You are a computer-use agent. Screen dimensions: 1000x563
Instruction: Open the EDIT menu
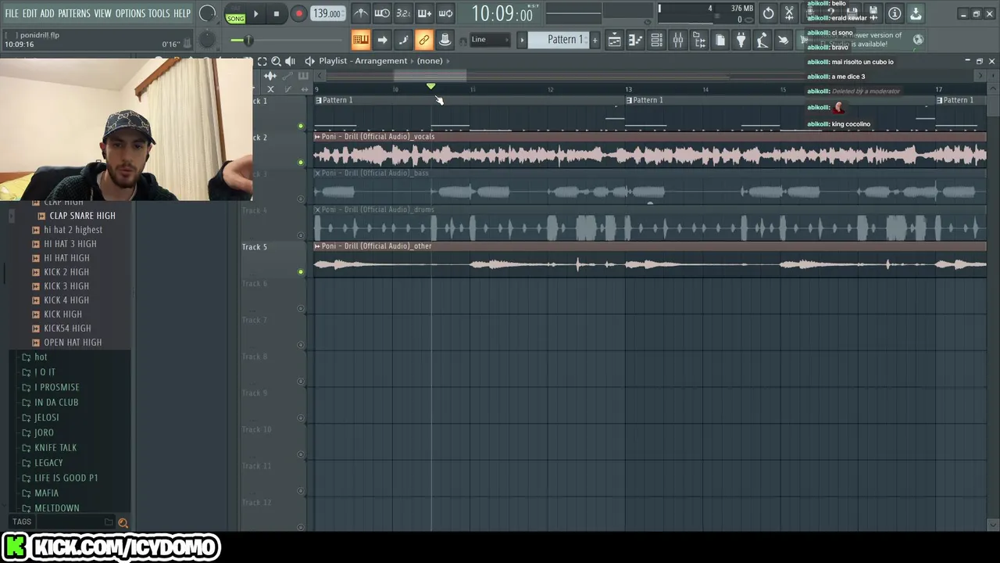point(30,13)
